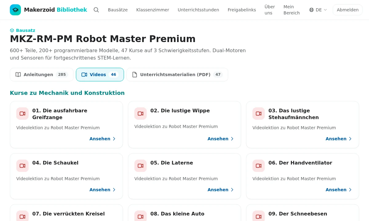The height and width of the screenshot is (221, 369).
Task: Click chevron arrow on the Handventilator card
Action: [350, 190]
